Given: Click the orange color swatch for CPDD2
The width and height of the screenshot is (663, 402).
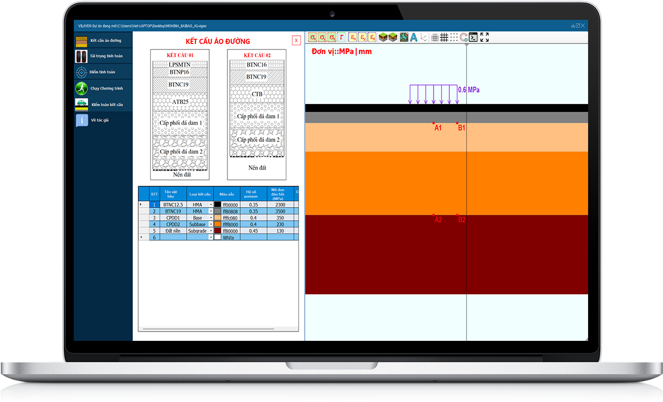Looking at the screenshot, I should click(218, 225).
